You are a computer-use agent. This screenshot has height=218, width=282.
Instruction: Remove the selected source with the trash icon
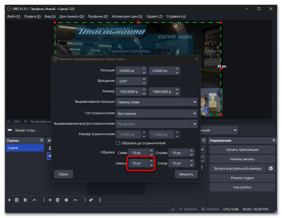pos(58,200)
